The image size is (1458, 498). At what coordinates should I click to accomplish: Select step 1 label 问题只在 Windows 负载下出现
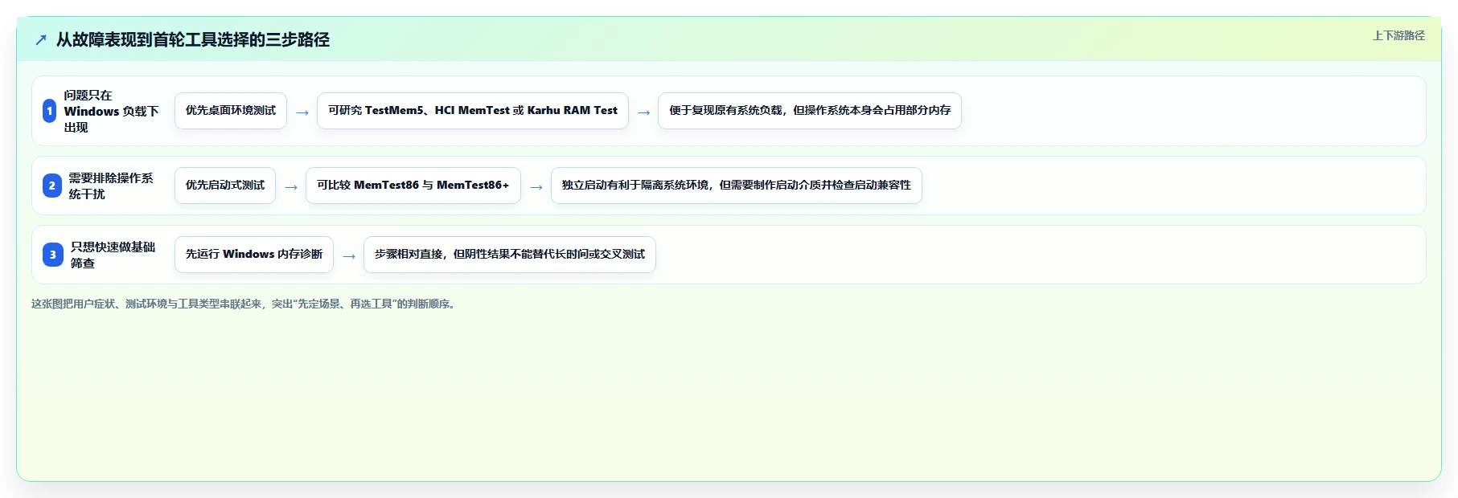pos(111,111)
